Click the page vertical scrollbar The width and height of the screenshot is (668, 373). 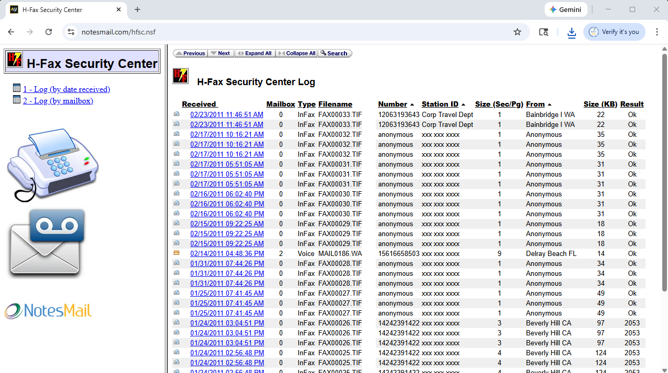[664, 172]
